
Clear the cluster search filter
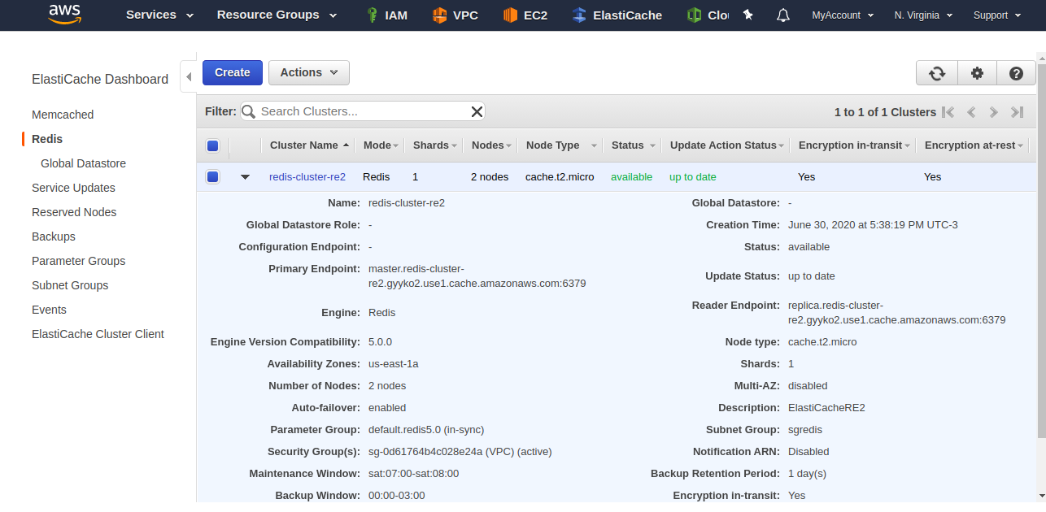coord(477,111)
